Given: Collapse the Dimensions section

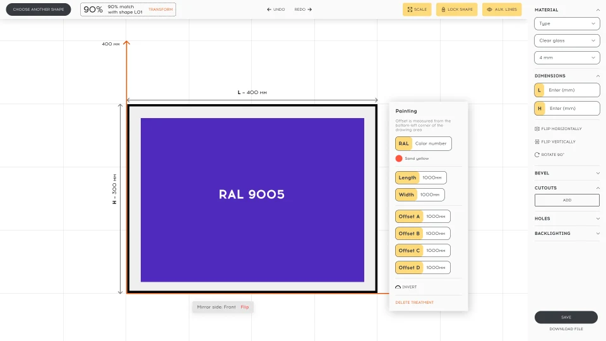Looking at the screenshot, I should click(598, 76).
